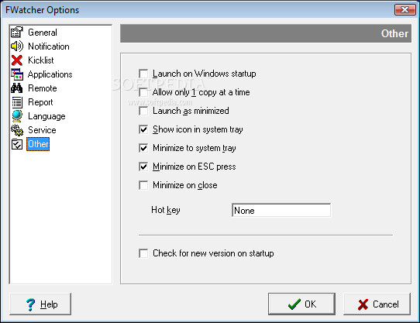Select the Service category
Viewport: 420px width, 323px height.
tap(42, 130)
